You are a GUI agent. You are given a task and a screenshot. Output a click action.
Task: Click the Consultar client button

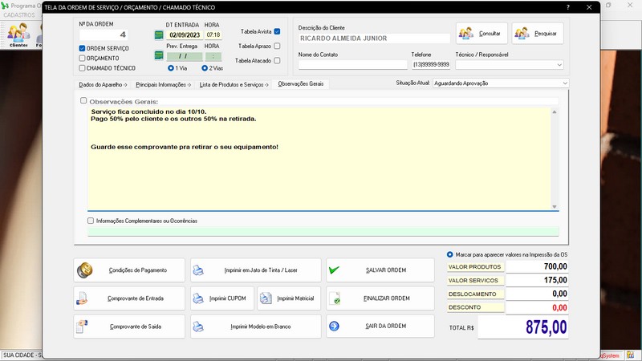[x=481, y=33]
